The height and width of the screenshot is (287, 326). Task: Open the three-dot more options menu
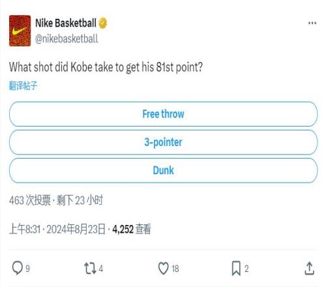click(312, 23)
